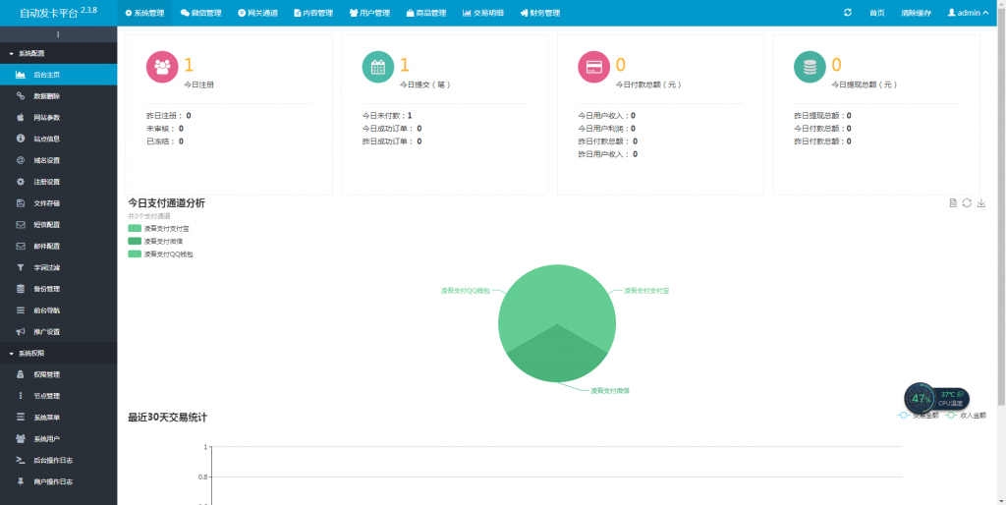Click the 清除缓存 link
The image size is (1006, 505).
pos(915,13)
